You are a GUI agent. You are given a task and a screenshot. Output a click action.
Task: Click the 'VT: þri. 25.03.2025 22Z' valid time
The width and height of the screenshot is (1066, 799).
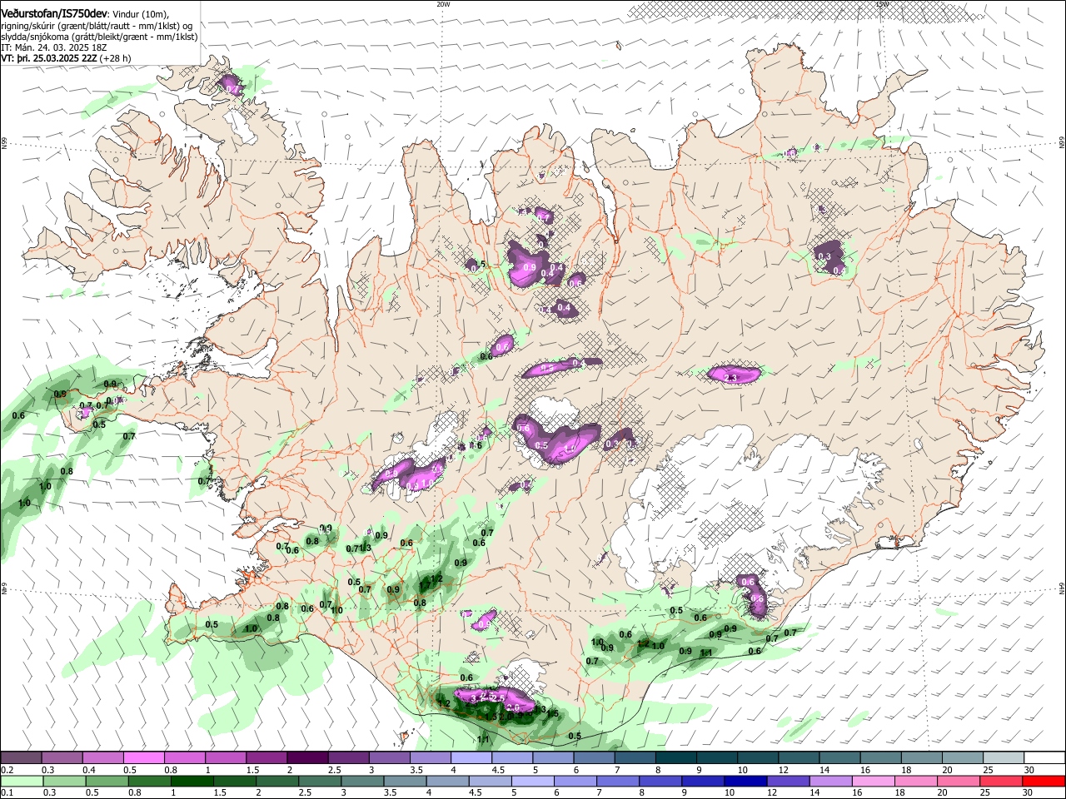(48, 58)
